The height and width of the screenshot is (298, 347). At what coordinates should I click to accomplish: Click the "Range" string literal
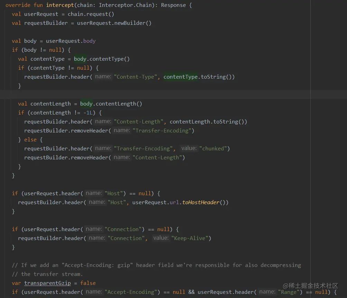tap(289, 292)
